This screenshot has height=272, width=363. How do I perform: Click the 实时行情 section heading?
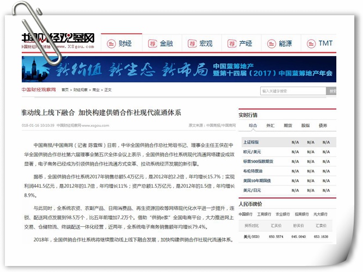pos(248,115)
